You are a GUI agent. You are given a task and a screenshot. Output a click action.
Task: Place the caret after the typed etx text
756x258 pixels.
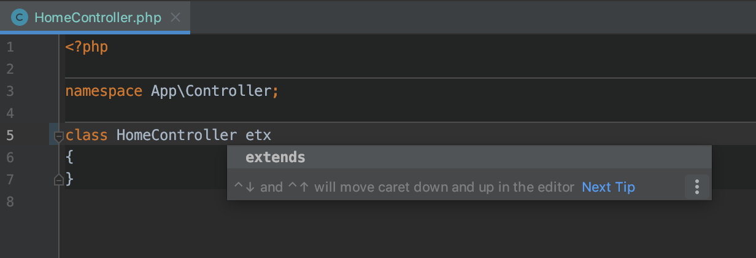pyautogui.click(x=271, y=136)
